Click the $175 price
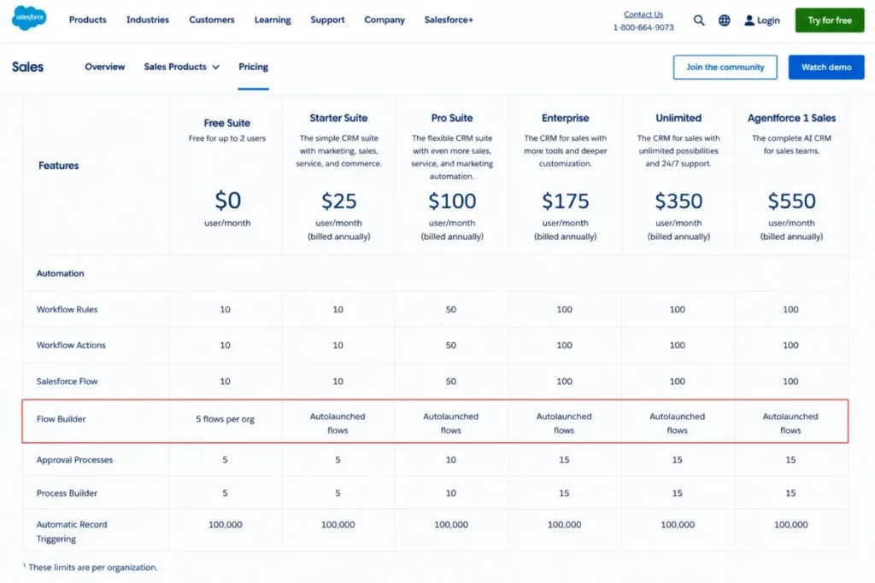Viewport: 875px width, 583px height. click(565, 201)
